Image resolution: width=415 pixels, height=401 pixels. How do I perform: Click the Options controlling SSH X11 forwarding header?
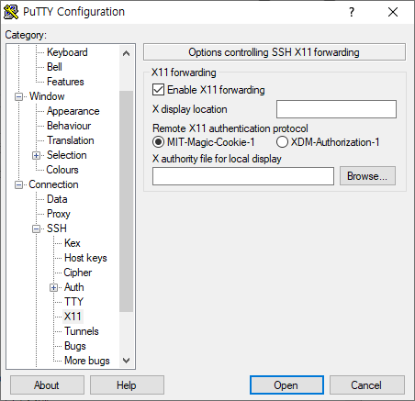pos(275,52)
